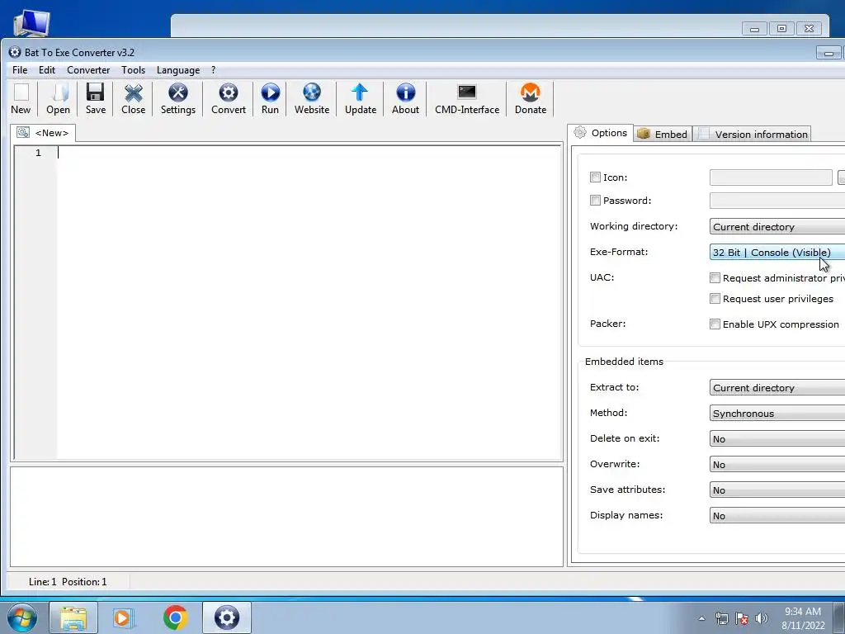Check Request user privileges
The image size is (845, 634).
[715, 298]
